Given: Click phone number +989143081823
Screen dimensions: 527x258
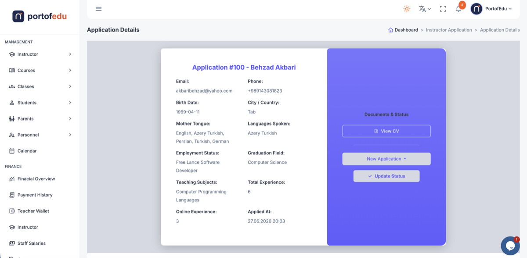Looking at the screenshot, I should click(265, 91).
